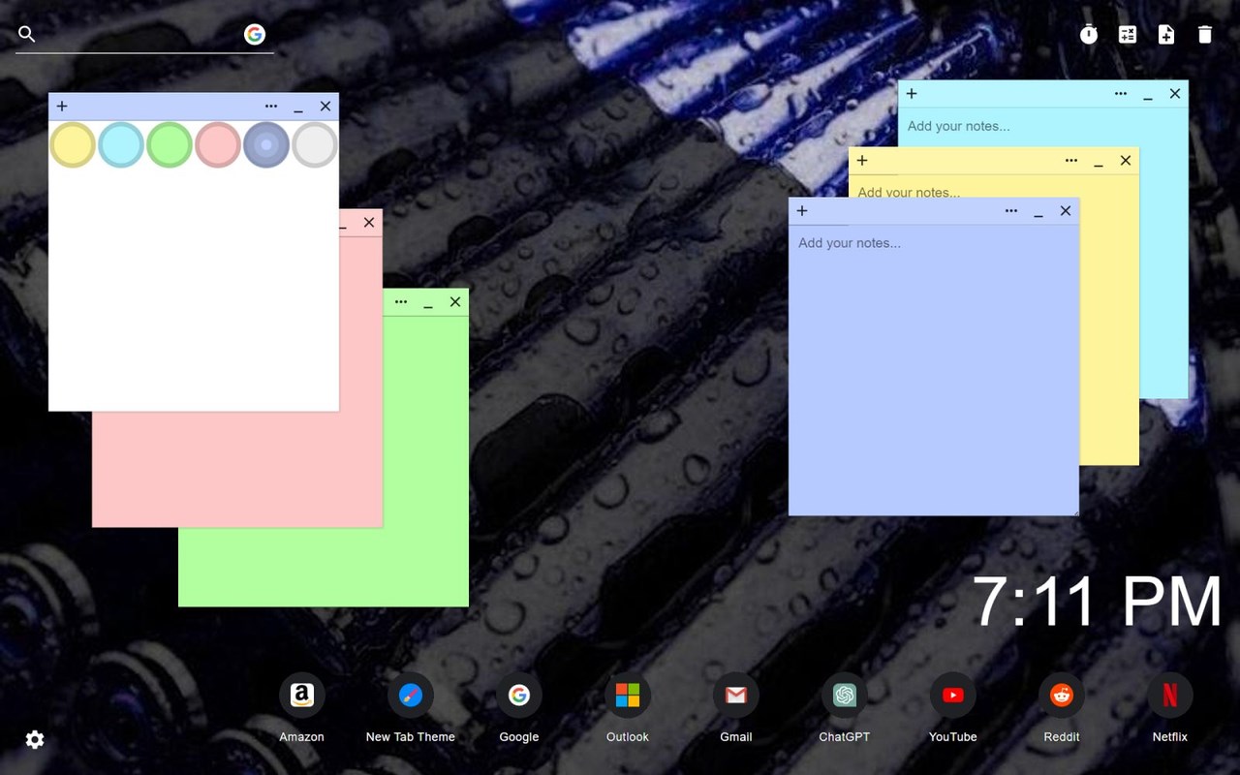Open the timer icon in top toolbar

pyautogui.click(x=1089, y=35)
